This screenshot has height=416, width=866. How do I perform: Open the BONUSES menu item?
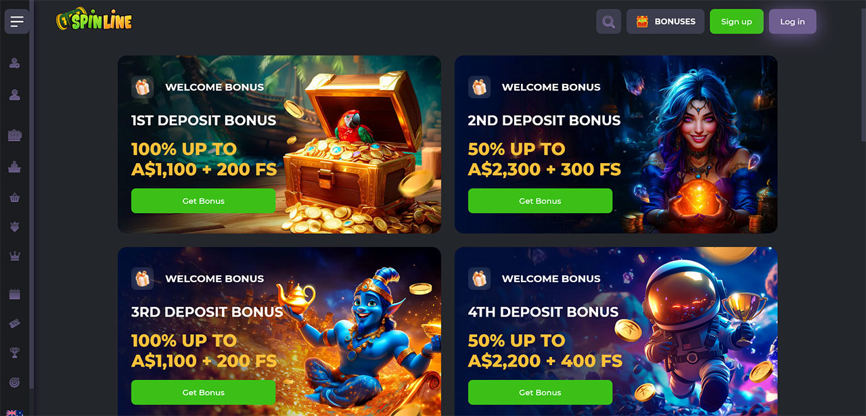(x=665, y=22)
